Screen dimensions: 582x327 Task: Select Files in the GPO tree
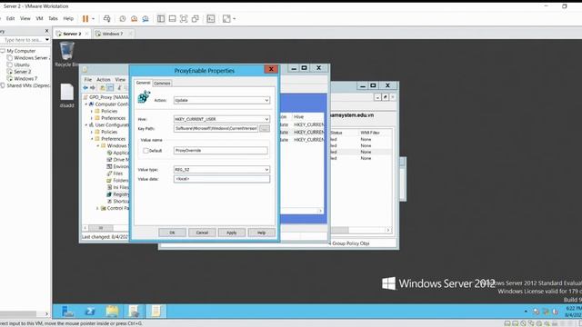point(115,173)
